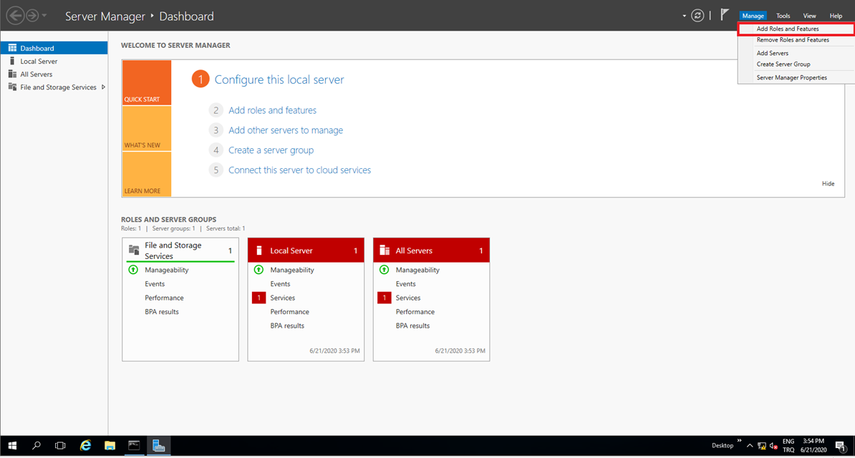Open Action Center notifications icon
This screenshot has width=855, height=458.
840,445
